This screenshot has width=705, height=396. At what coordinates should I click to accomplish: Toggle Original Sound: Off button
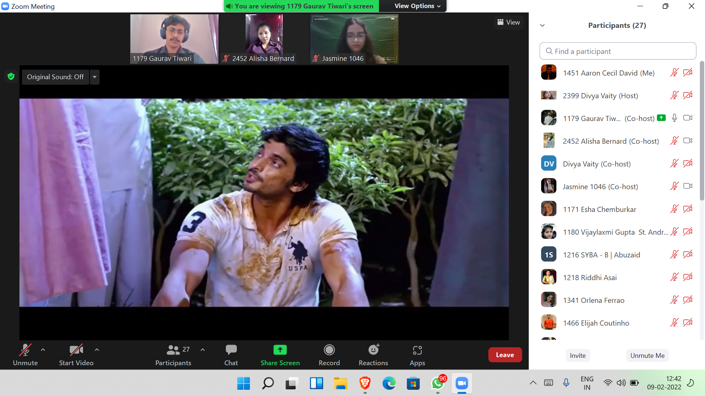(x=55, y=77)
